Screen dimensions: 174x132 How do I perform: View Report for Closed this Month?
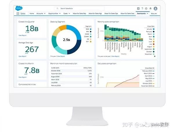22,77
